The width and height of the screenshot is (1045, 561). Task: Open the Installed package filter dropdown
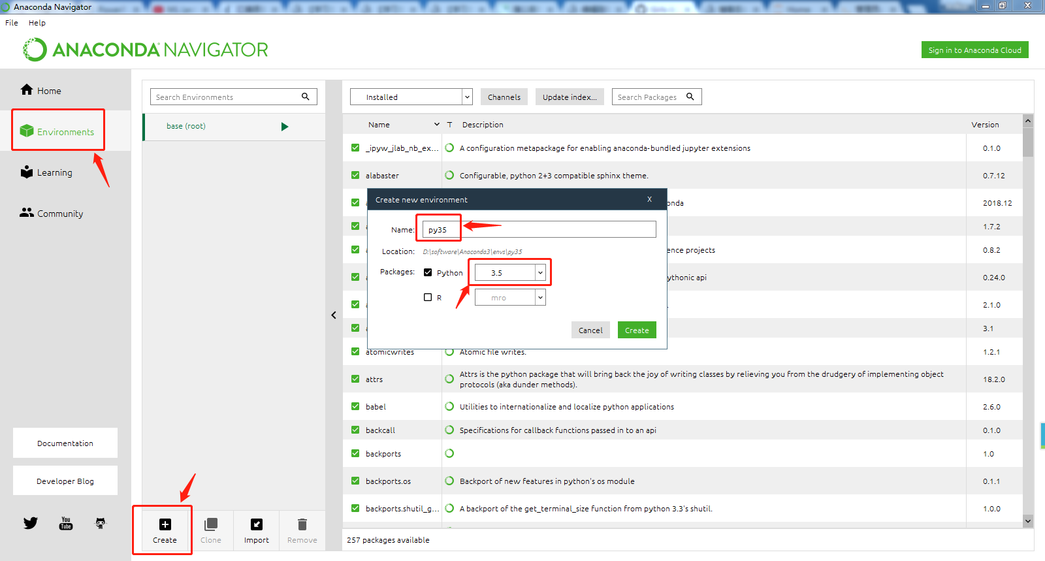(411, 97)
